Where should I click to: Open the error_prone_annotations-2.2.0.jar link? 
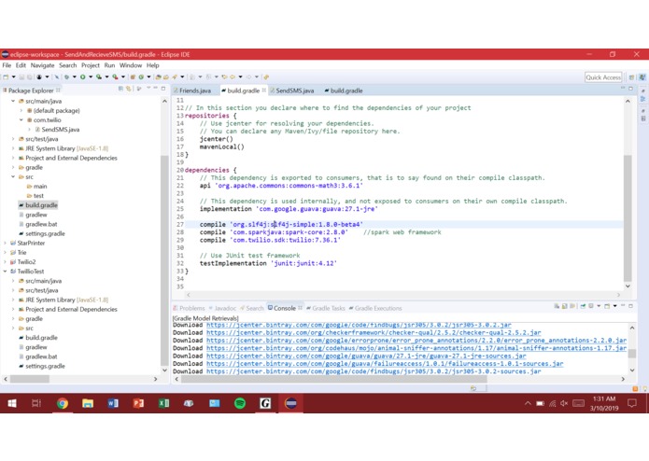point(416,341)
